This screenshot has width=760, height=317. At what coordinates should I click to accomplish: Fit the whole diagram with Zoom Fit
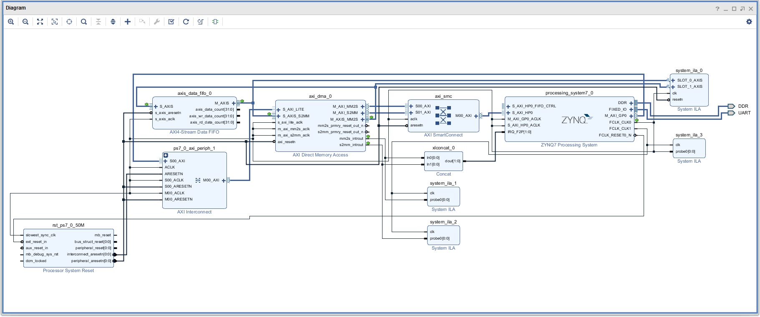[40, 22]
